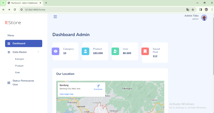
Task: Click the View larger map link
Action: pos(66,94)
